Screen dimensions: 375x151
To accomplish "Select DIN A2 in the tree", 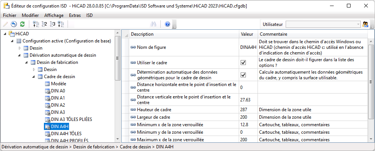I will pos(58,105).
